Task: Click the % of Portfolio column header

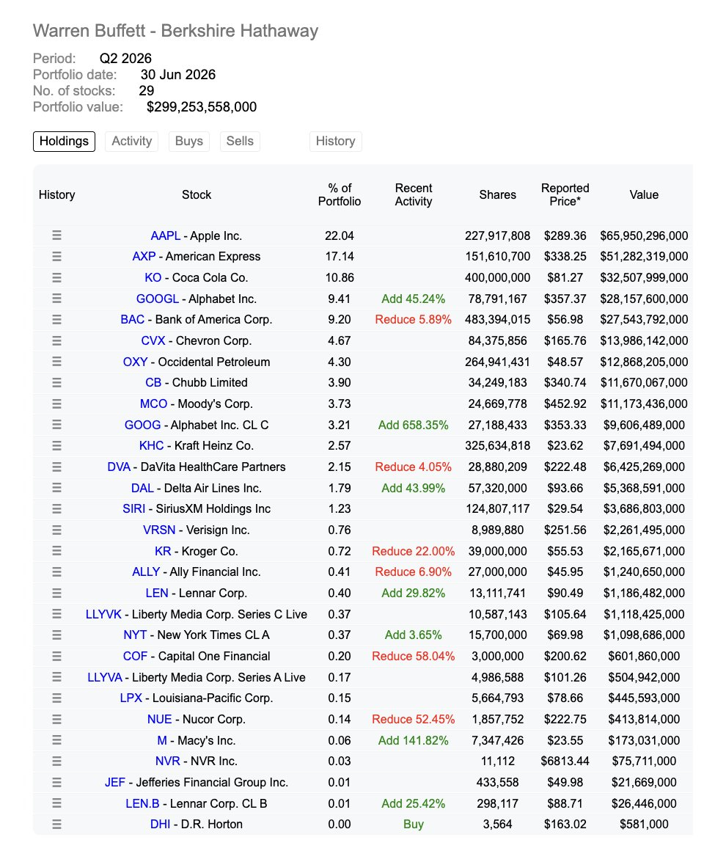Action: click(340, 195)
